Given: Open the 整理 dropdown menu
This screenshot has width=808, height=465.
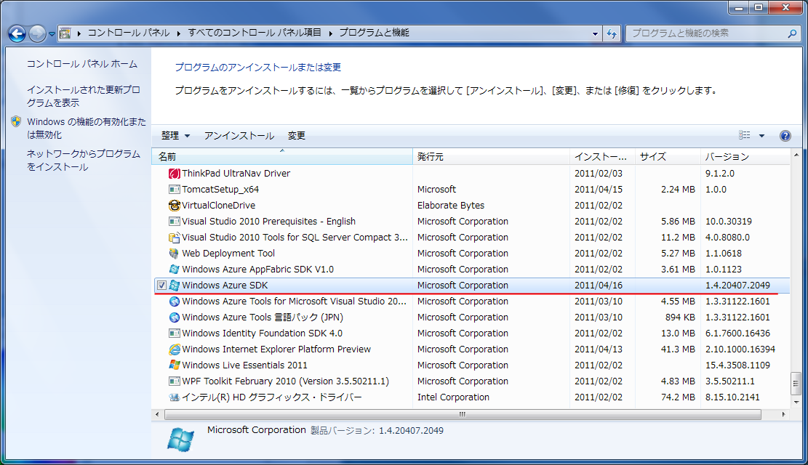Looking at the screenshot, I should tap(175, 136).
